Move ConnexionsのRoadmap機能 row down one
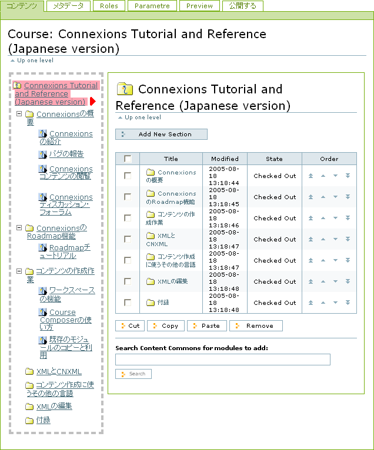Viewport: 374px width, 450px height. [336, 197]
